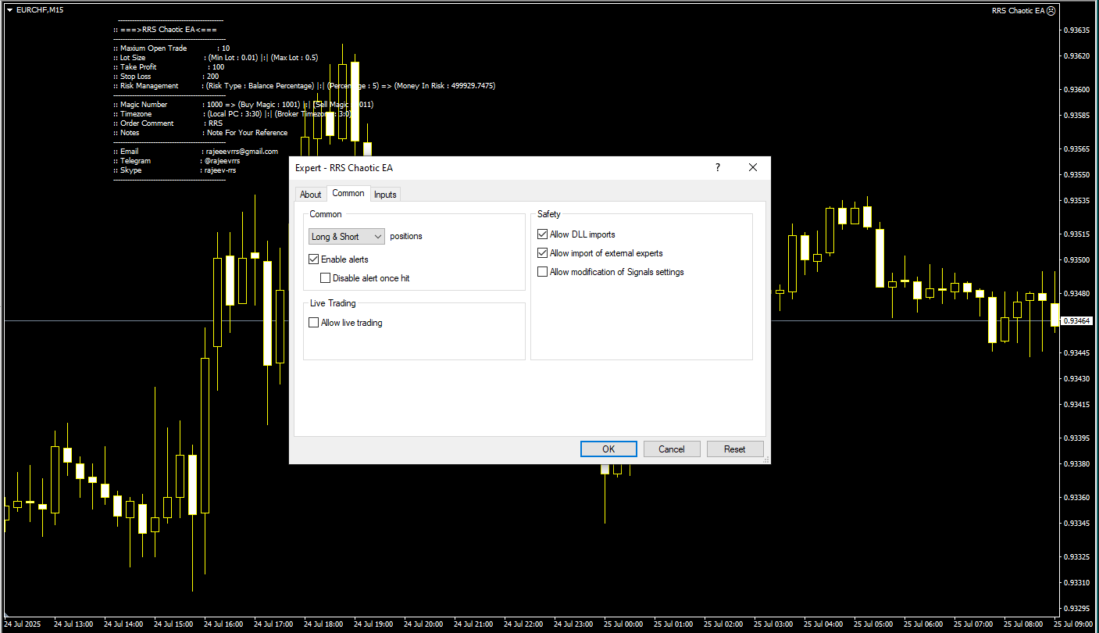Click the resize grip at dialog corner
The height and width of the screenshot is (633, 1099).
[766, 460]
